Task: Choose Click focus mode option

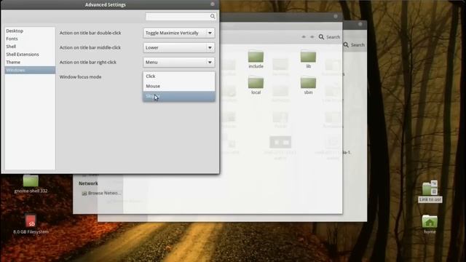Action: [178, 76]
